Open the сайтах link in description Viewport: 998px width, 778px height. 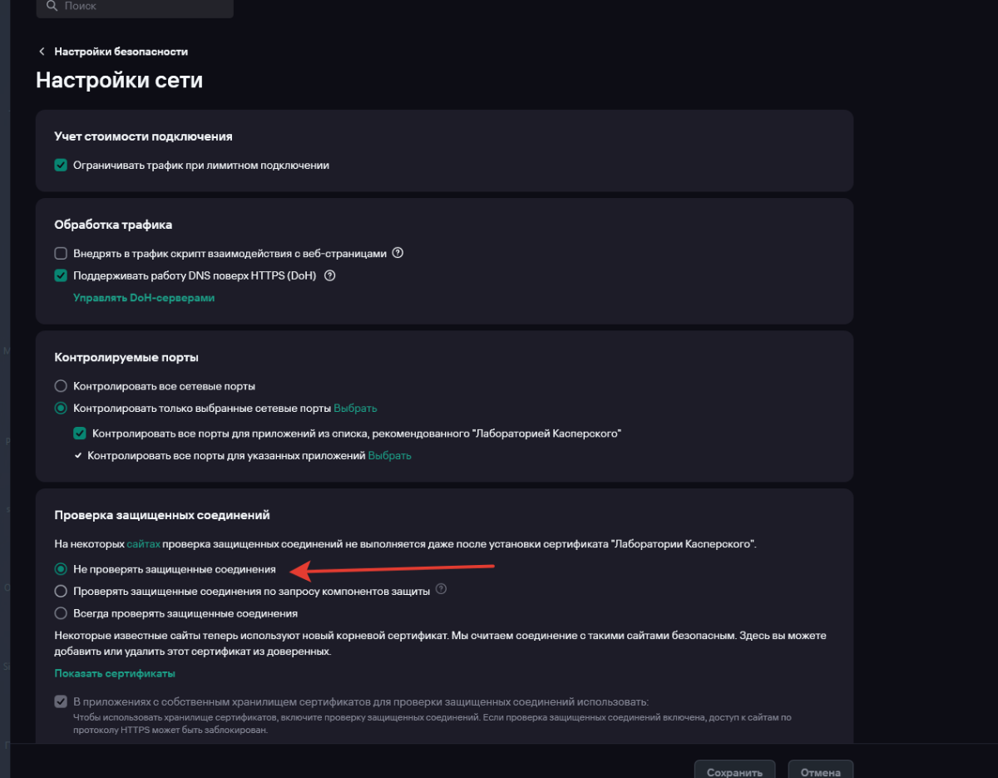(x=143, y=544)
